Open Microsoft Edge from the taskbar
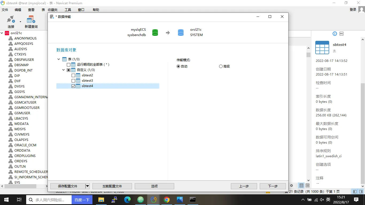365x205 pixels. [127, 200]
